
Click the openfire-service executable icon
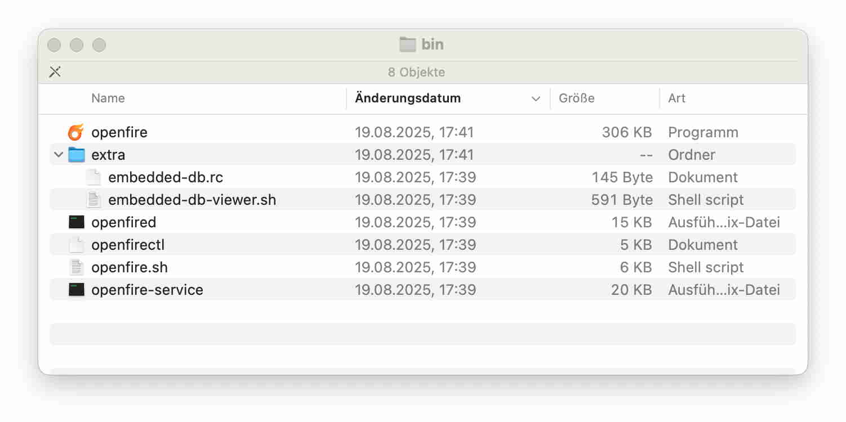(76, 290)
